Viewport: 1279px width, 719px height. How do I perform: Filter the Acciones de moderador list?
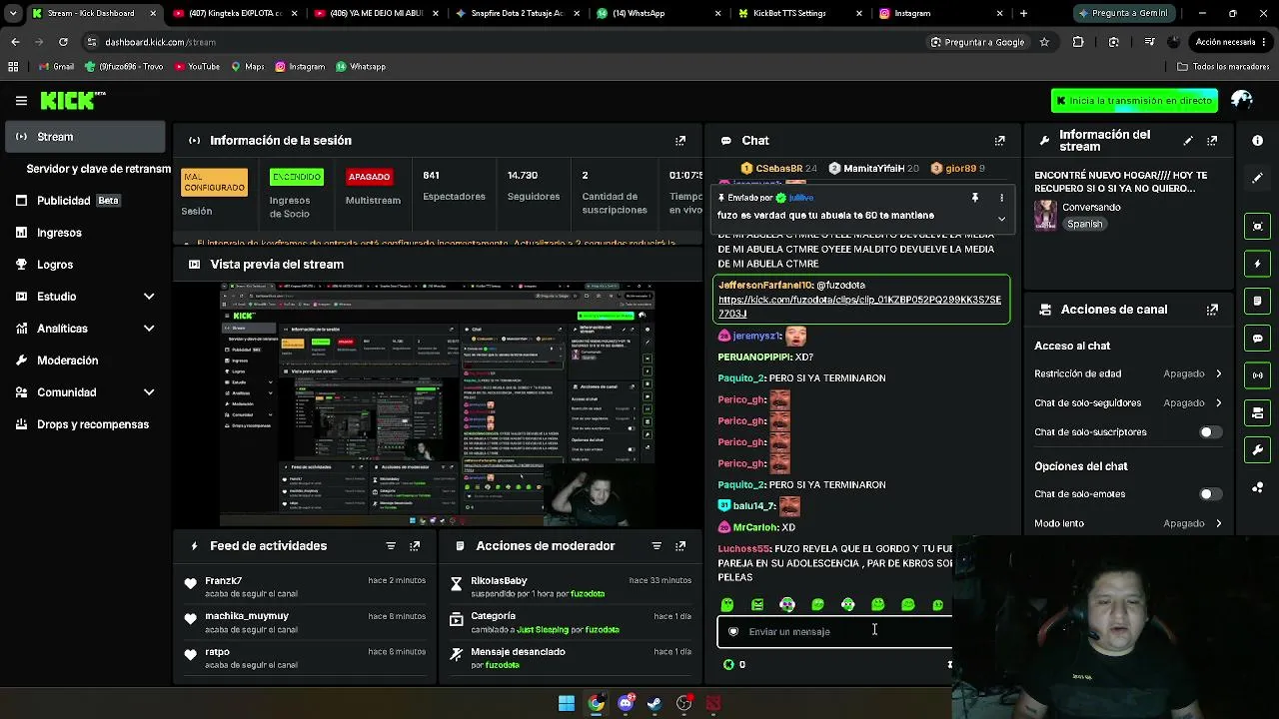[656, 546]
